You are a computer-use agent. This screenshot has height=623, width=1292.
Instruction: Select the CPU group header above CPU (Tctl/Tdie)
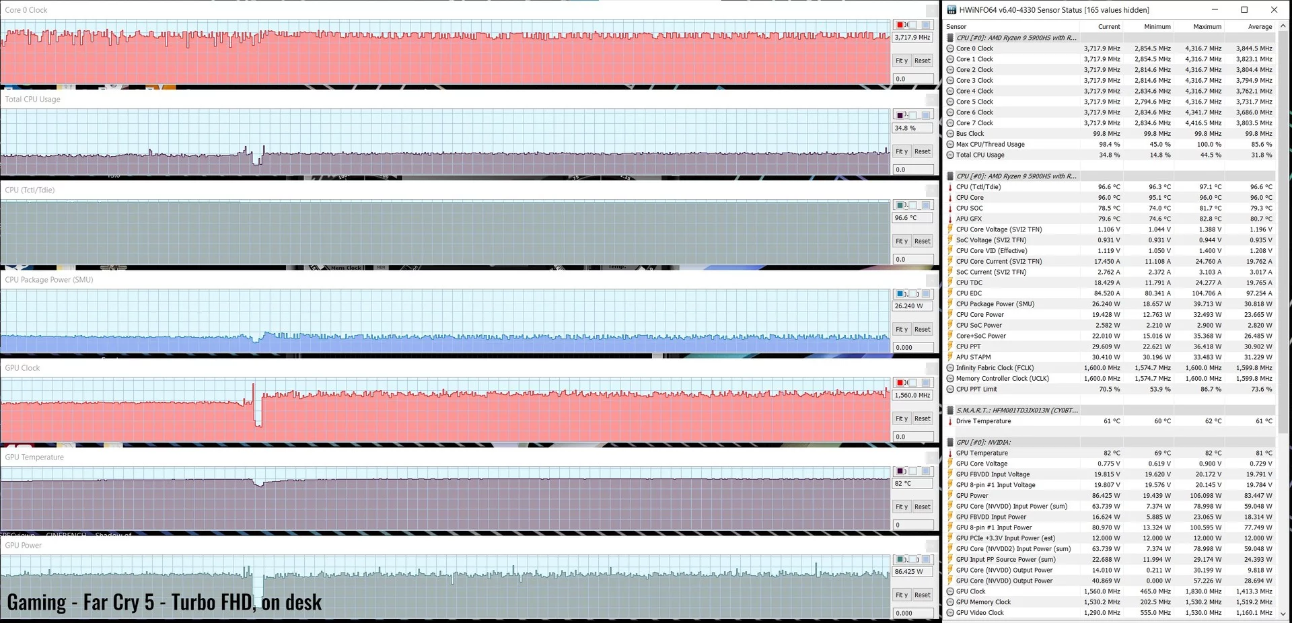click(x=1016, y=176)
